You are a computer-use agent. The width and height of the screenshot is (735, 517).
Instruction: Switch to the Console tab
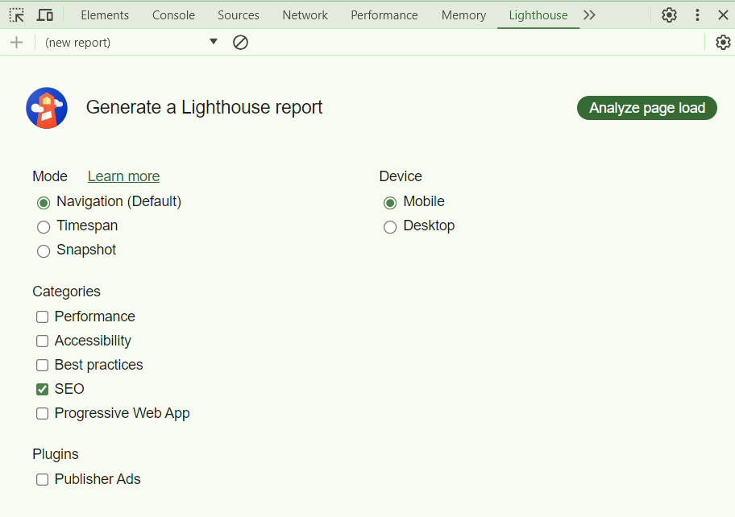pyautogui.click(x=173, y=15)
